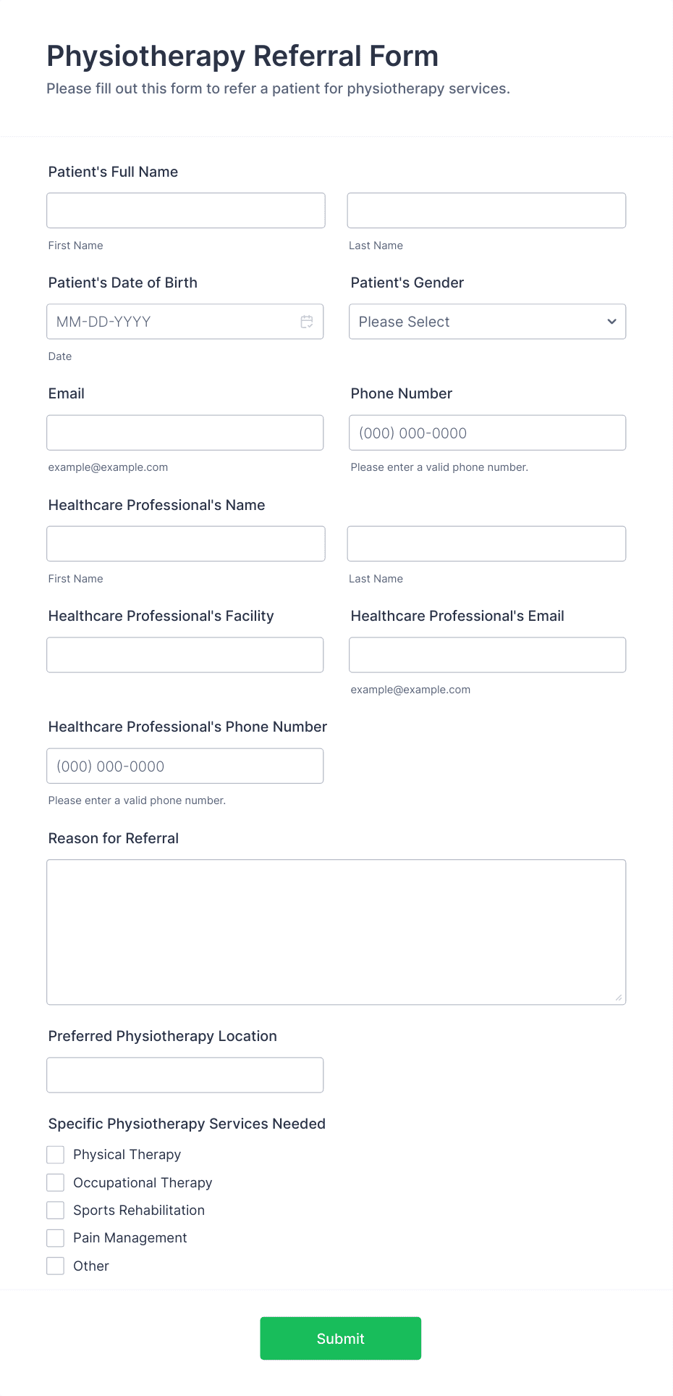The image size is (673, 1396).
Task: Click the Reason for Referral text area
Action: [x=336, y=932]
